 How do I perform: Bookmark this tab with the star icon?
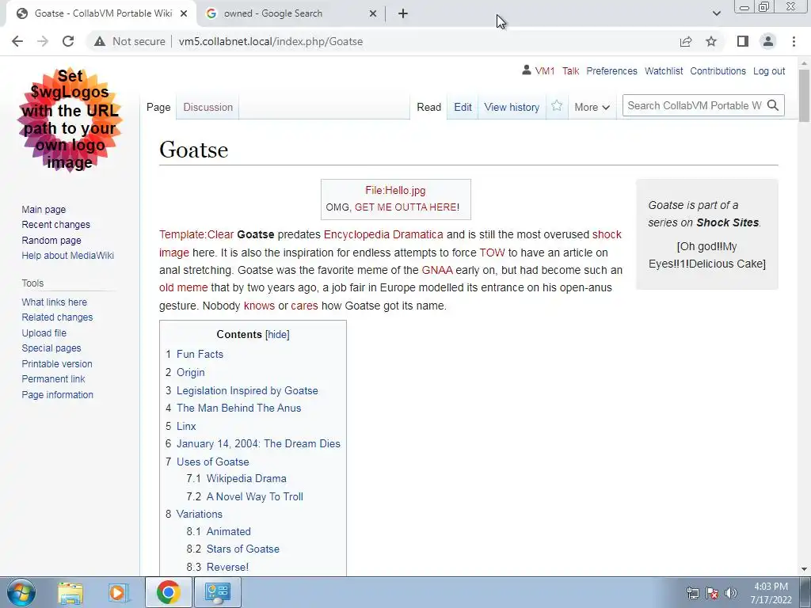pos(712,41)
